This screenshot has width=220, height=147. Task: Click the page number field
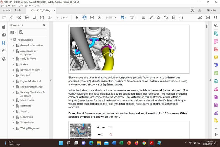(57, 18)
